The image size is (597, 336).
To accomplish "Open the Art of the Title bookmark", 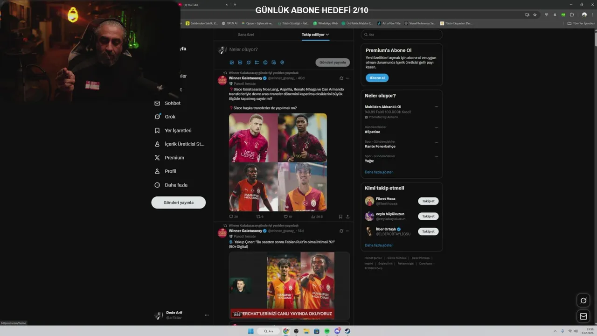I will tap(389, 23).
